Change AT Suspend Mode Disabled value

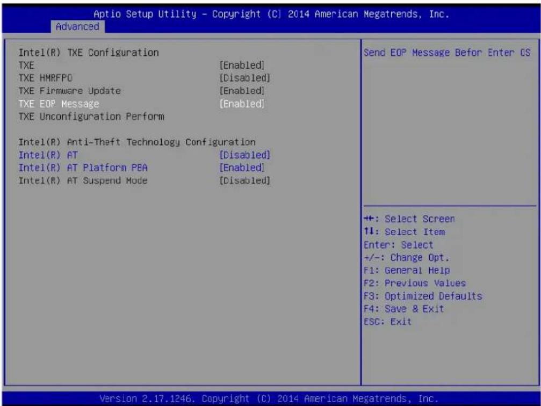tap(244, 180)
